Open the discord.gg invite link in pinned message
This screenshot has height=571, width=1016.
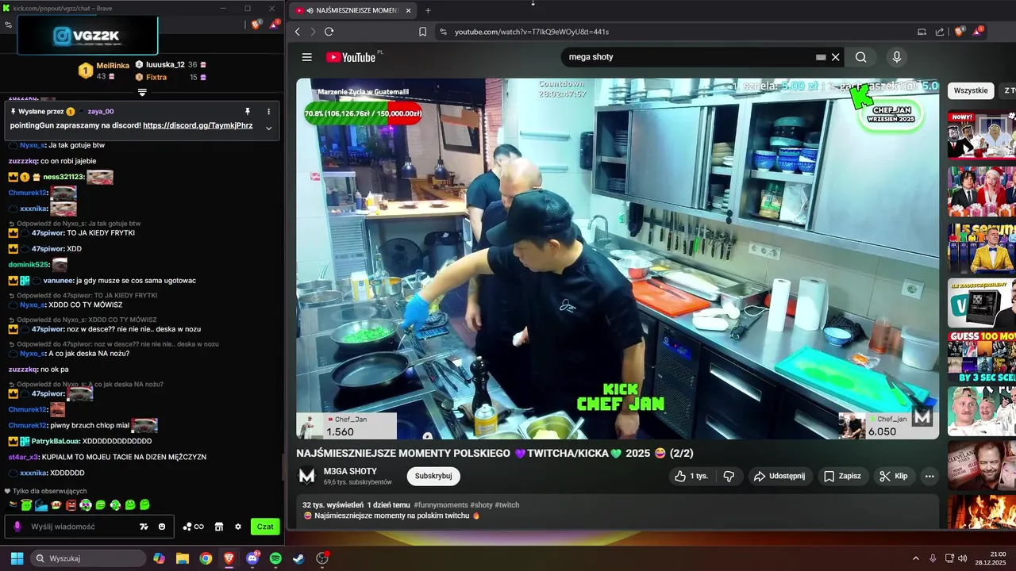198,125
